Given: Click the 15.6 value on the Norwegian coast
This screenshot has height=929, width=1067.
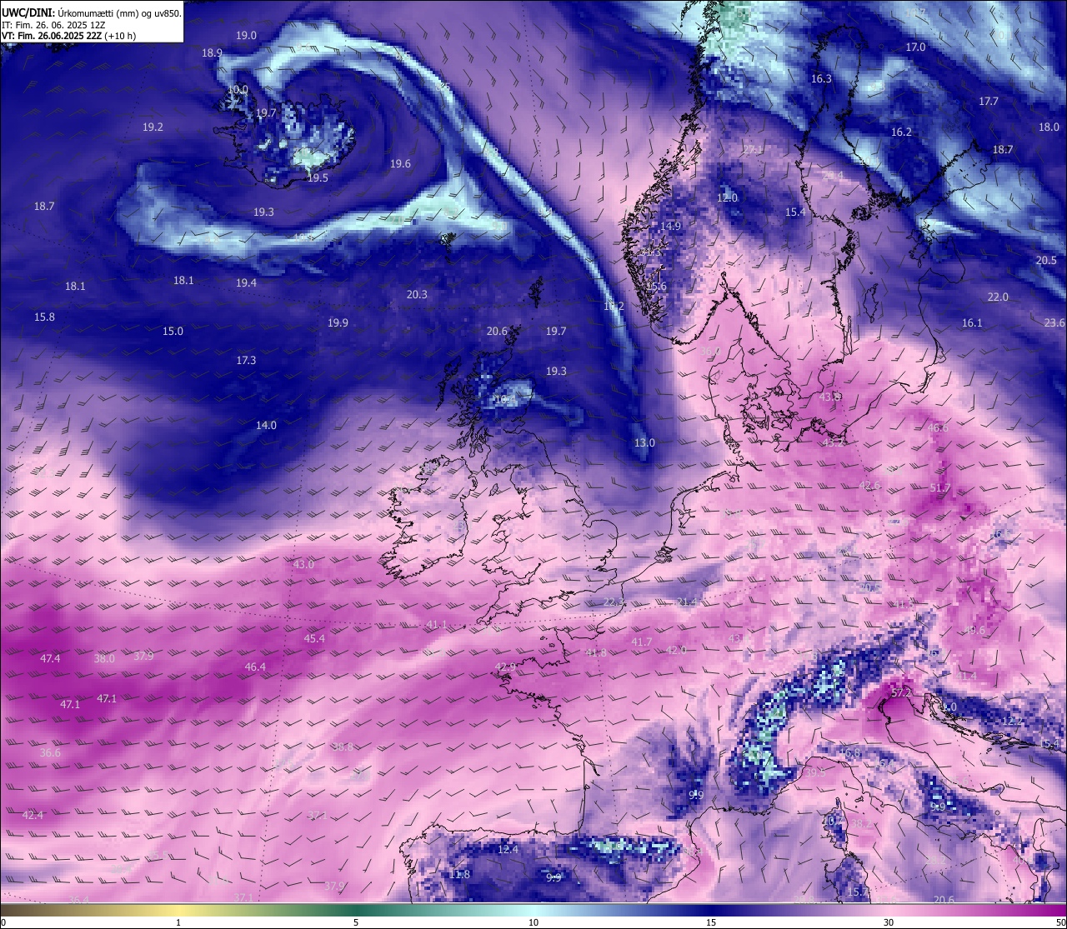Looking at the screenshot, I should pos(656,286).
